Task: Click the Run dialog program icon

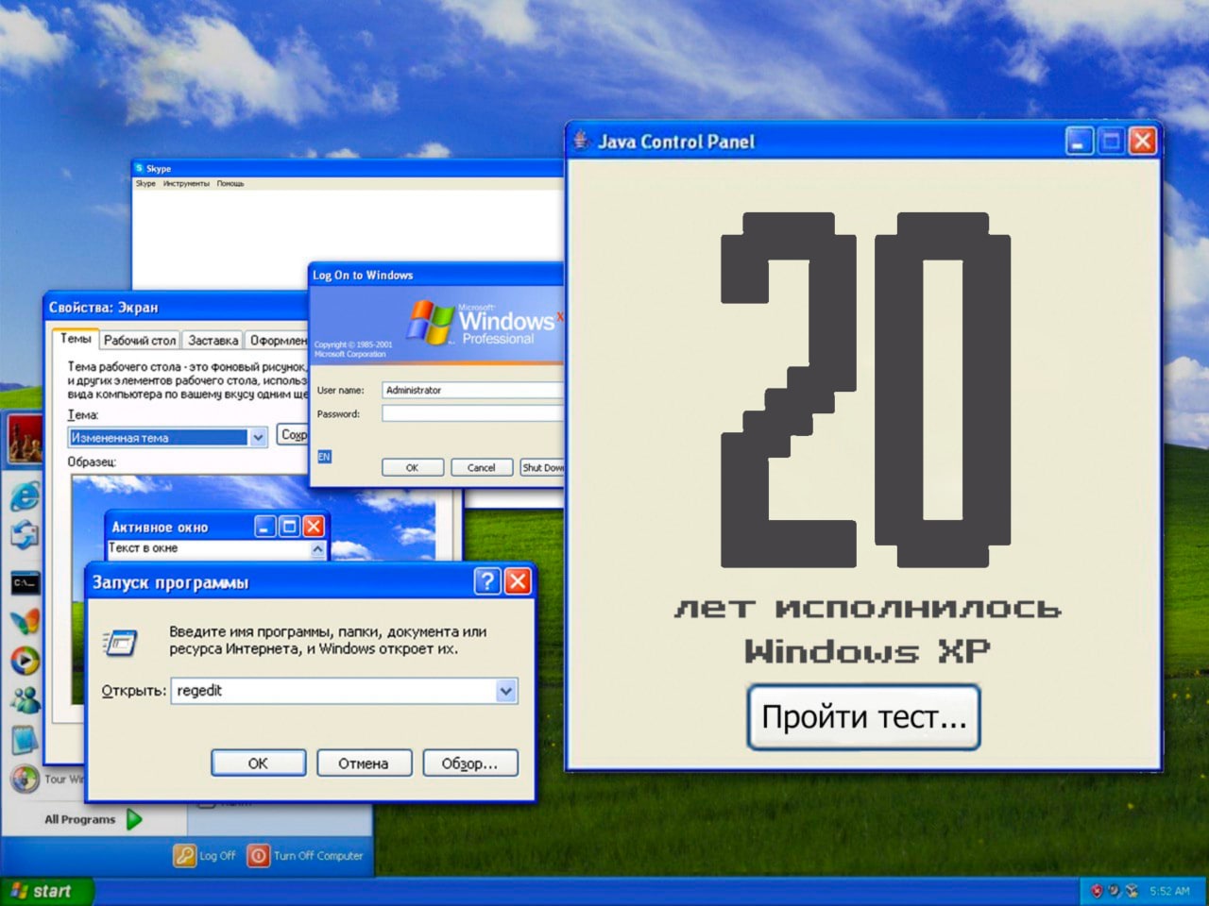Action: pyautogui.click(x=120, y=643)
